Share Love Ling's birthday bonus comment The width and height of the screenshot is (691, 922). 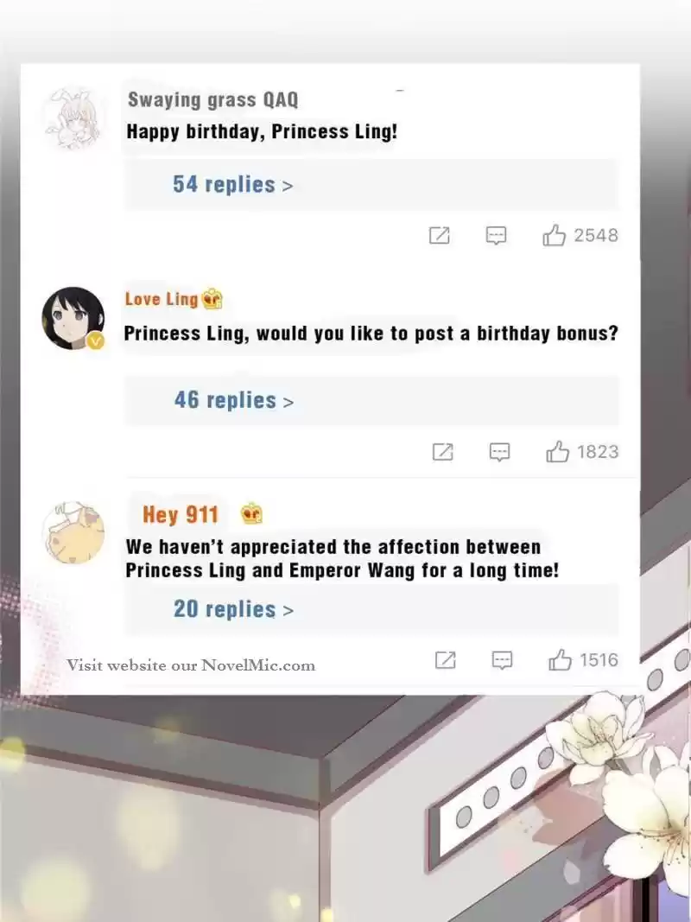[x=442, y=452]
